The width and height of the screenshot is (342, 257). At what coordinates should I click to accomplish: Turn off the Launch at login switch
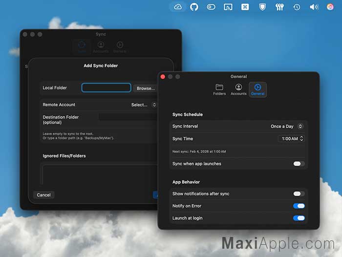click(299, 218)
